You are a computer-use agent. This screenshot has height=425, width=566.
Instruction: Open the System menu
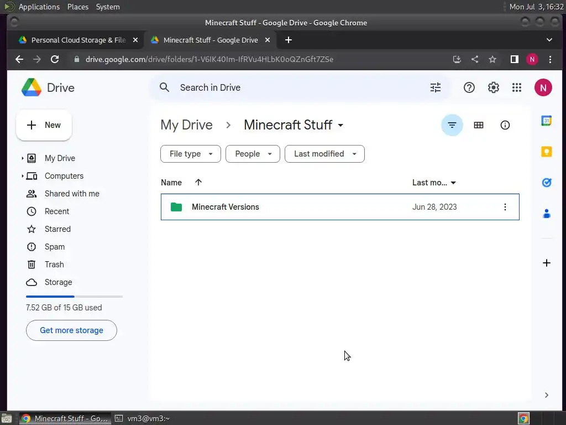coord(108,7)
